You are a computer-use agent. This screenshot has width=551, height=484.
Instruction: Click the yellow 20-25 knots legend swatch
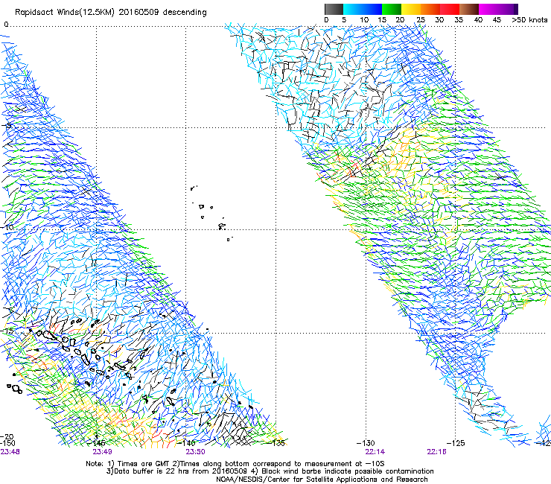coord(411,9)
